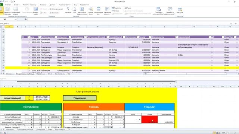Open filter dropdown on Дата column header
The width and height of the screenshot is (239, 134).
[x=39, y=37]
